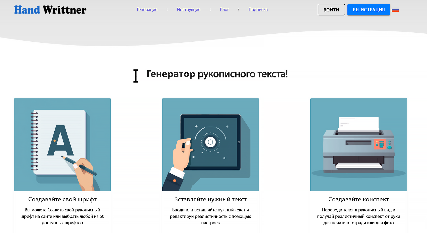Click the Russian flag language icon
427x233 pixels.
click(x=396, y=10)
